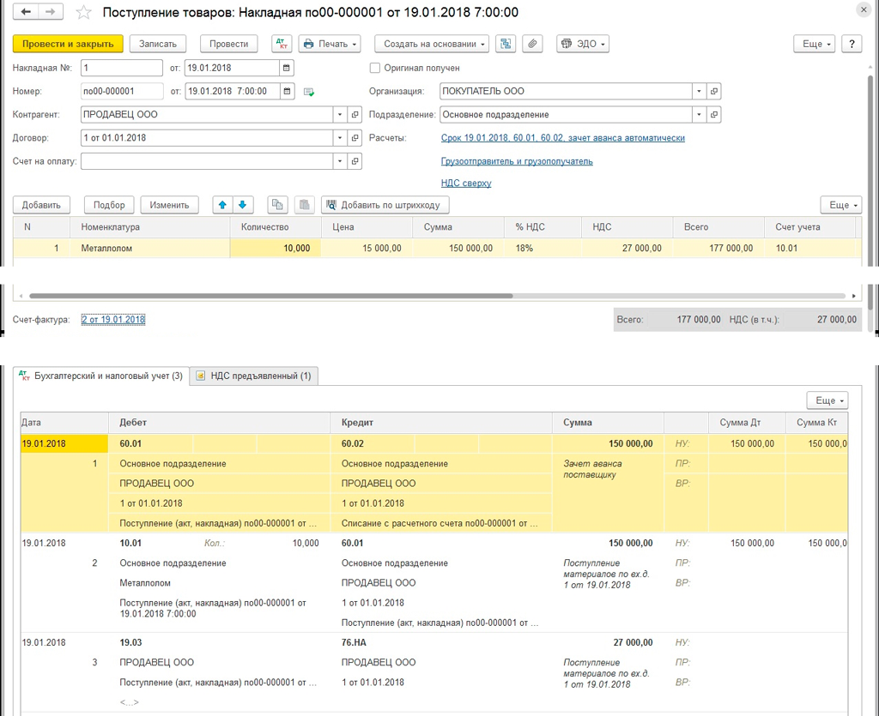Viewport: 879px width, 716px height.
Task: Open Договор card icon
Action: click(x=355, y=138)
